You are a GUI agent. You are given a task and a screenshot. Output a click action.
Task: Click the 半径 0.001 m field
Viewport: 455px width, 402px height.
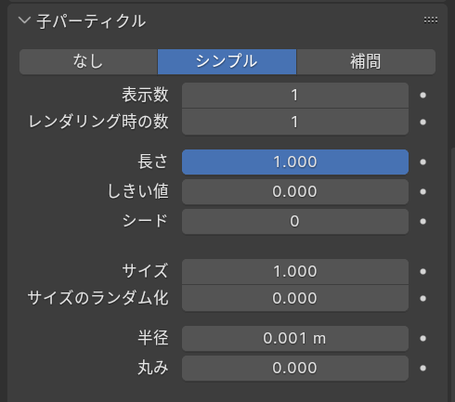point(295,338)
